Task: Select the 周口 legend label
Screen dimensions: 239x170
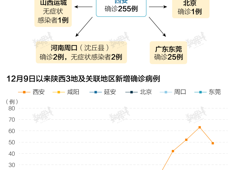Action: [180, 92]
